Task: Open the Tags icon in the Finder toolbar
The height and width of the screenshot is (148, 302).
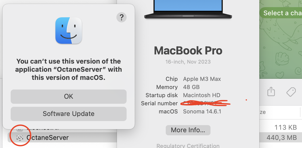Action: click(291, 92)
